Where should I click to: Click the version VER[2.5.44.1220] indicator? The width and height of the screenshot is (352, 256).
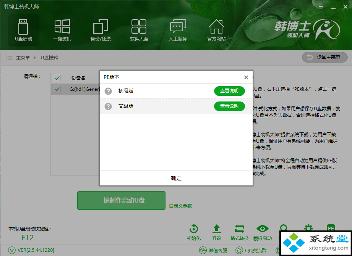coord(31,250)
